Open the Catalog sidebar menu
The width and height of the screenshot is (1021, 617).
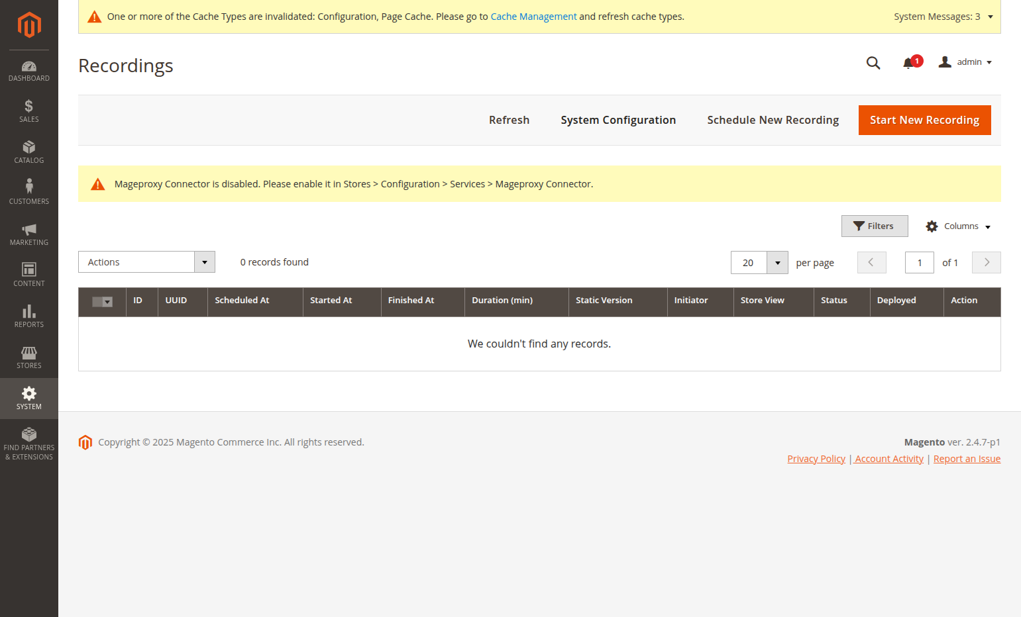(x=29, y=153)
